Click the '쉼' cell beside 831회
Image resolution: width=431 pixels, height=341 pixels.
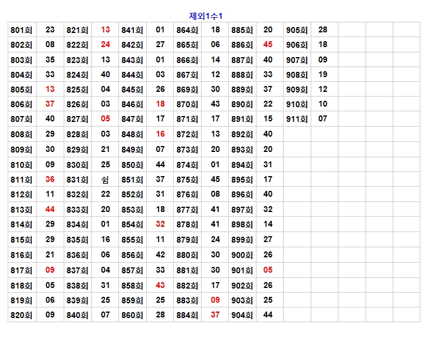pos(105,179)
